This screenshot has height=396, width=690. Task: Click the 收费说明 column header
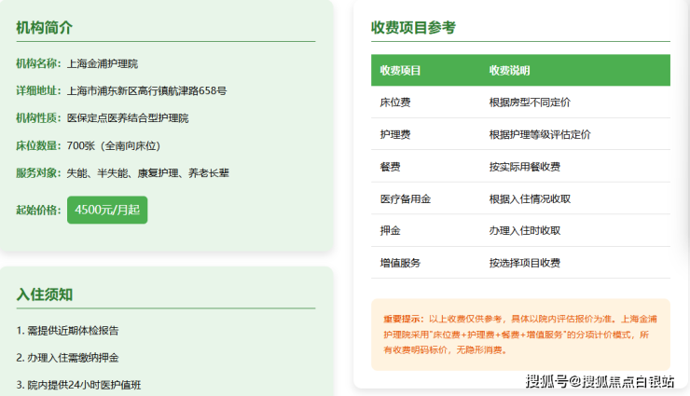[510, 70]
